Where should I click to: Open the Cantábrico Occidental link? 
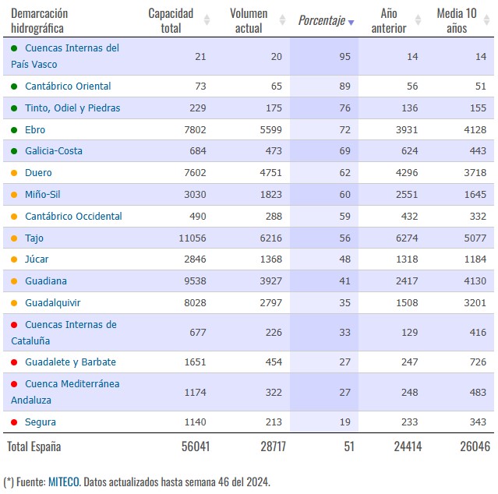pos(73,216)
